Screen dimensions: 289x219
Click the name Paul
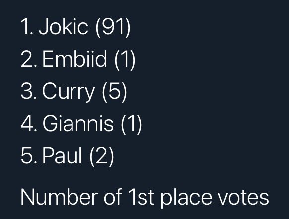62,155
